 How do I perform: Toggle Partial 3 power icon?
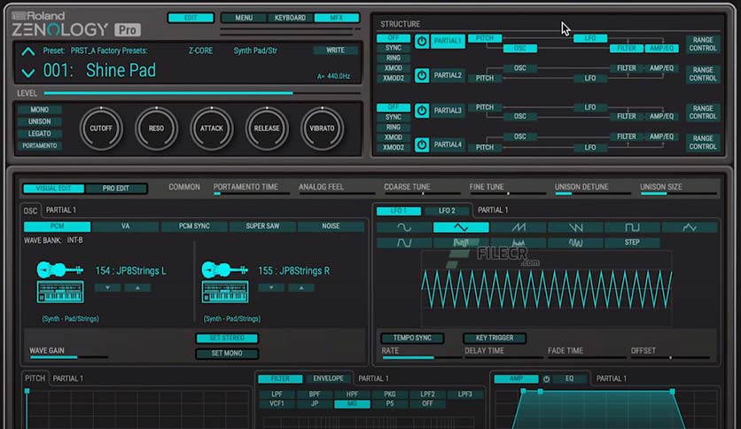[422, 111]
